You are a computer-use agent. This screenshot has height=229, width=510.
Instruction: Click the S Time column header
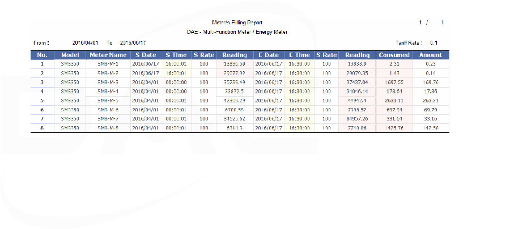pyautogui.click(x=176, y=55)
